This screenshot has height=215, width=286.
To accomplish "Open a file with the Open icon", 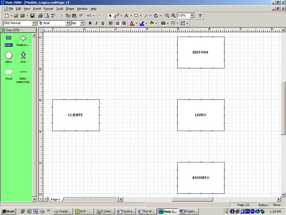I will coord(16,16).
